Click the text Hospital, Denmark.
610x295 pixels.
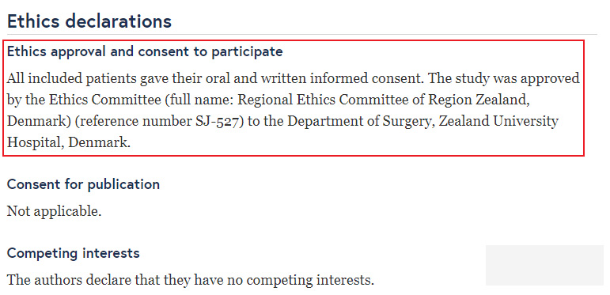coord(69,142)
